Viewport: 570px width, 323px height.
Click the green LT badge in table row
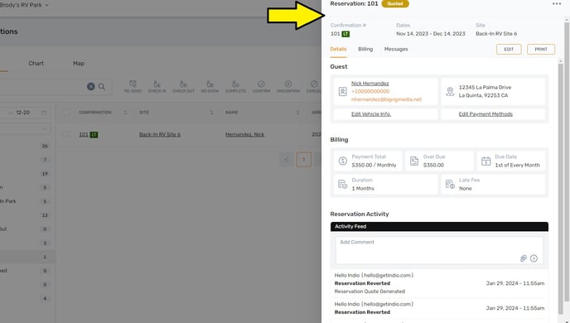pyautogui.click(x=94, y=135)
